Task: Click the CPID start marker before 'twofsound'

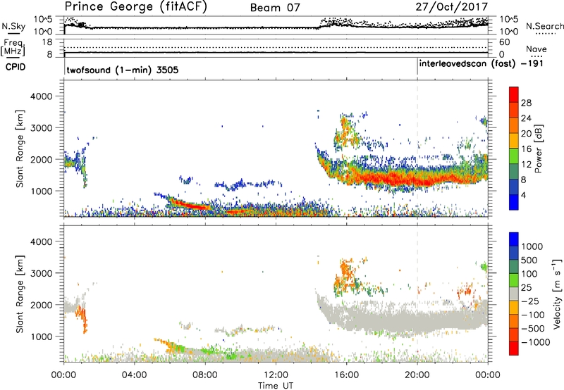Action: [x=64, y=66]
